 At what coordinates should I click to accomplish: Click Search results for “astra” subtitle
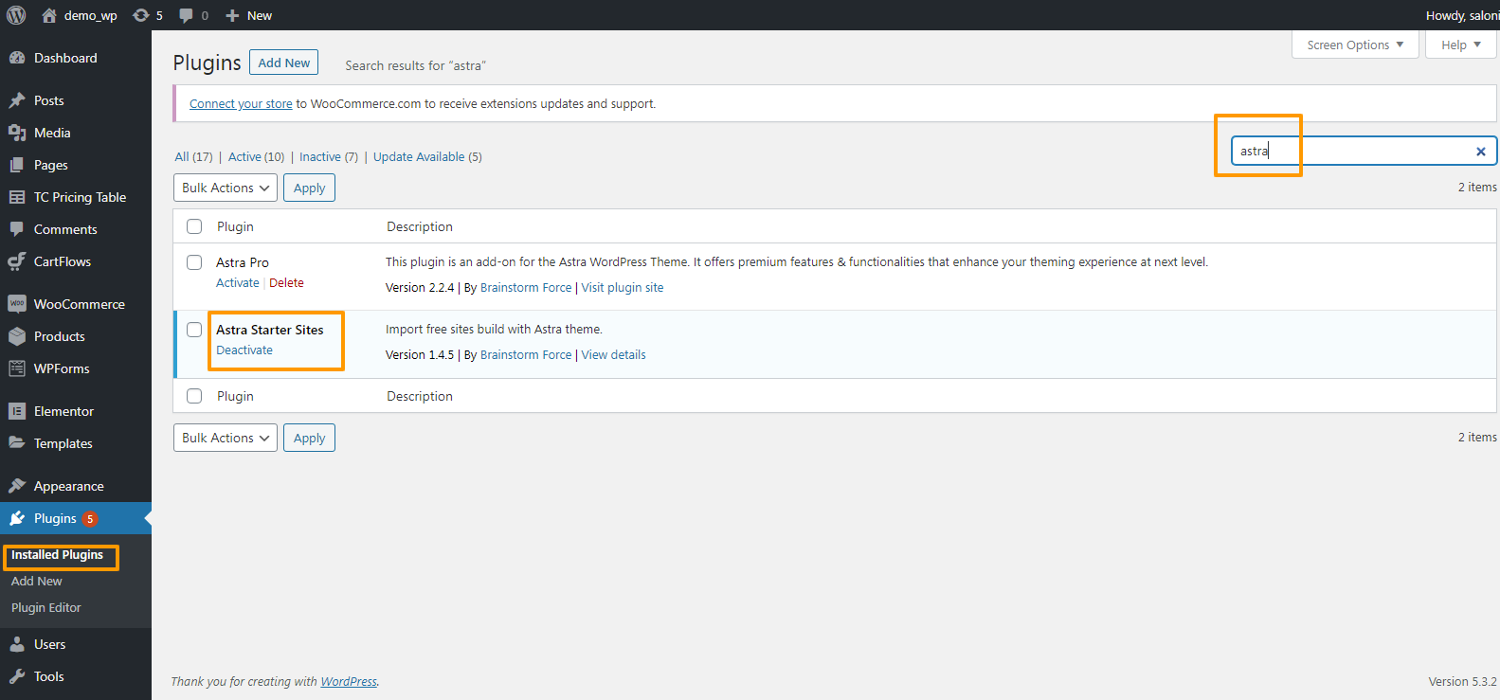click(x=416, y=65)
